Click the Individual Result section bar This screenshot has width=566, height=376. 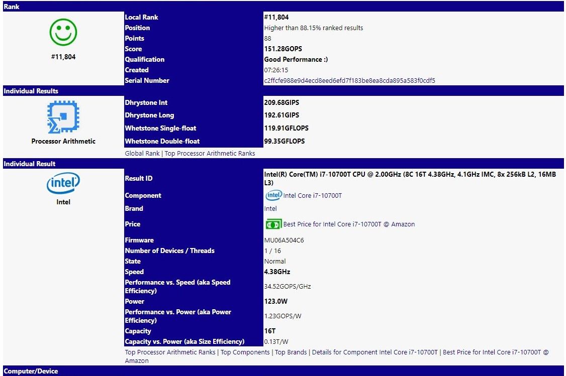(x=30, y=164)
